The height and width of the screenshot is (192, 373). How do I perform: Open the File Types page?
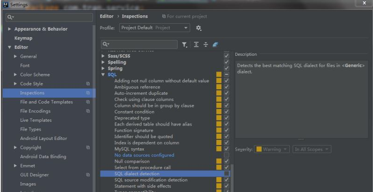[30, 129]
